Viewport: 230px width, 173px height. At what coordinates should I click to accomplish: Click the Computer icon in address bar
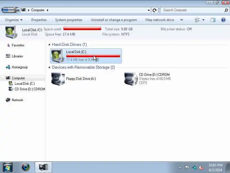[24, 10]
